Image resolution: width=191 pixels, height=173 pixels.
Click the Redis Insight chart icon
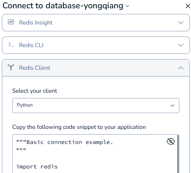pyautogui.click(x=11, y=22)
